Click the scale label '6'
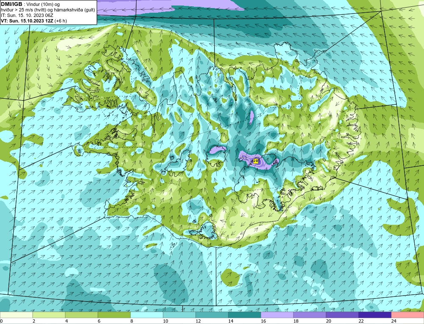 [x=99, y=321]
